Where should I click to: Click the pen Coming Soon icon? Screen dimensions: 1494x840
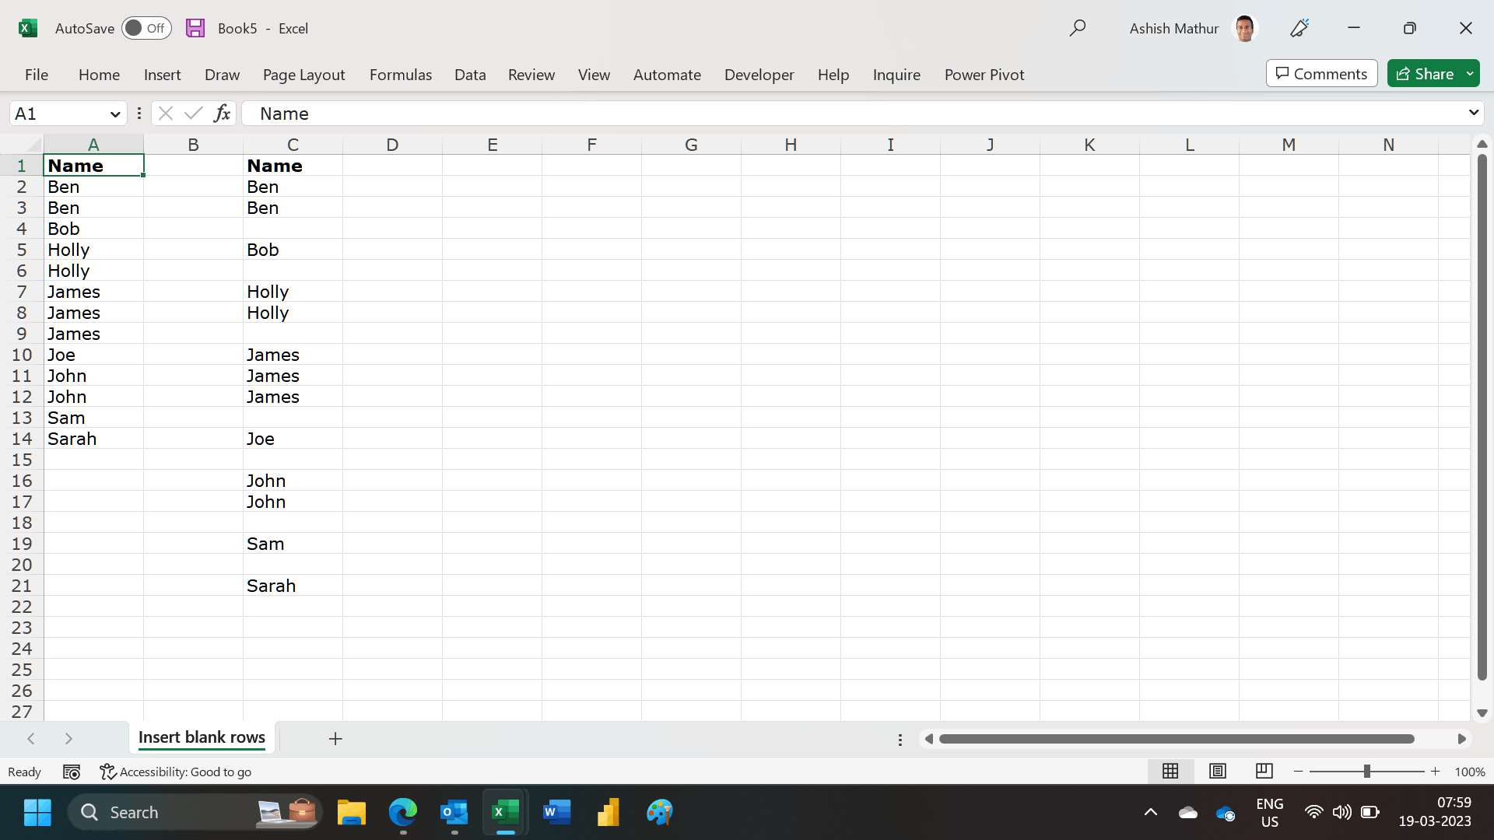tap(1299, 28)
